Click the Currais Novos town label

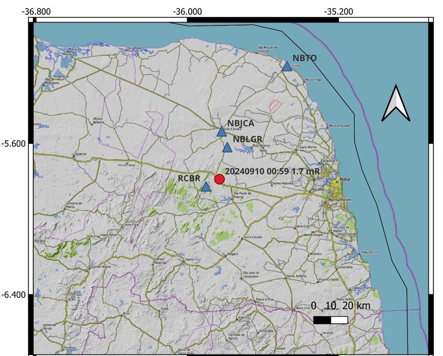(x=101, y=267)
